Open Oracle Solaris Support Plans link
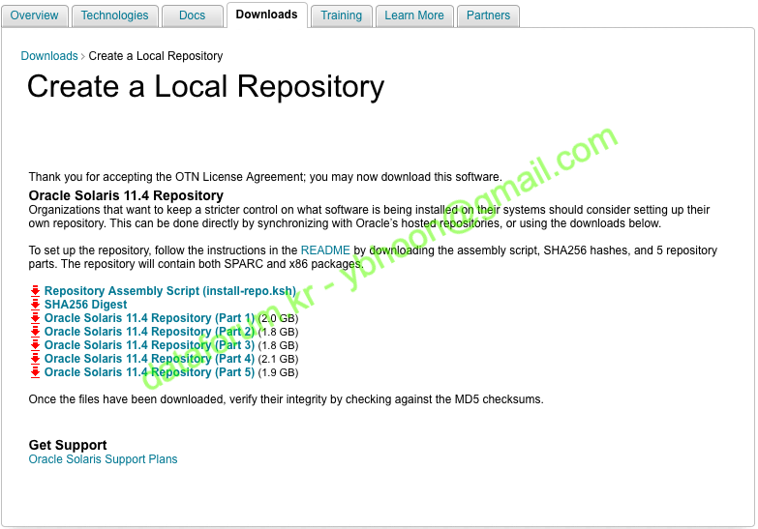This screenshot has height=529, width=758. coord(103,459)
